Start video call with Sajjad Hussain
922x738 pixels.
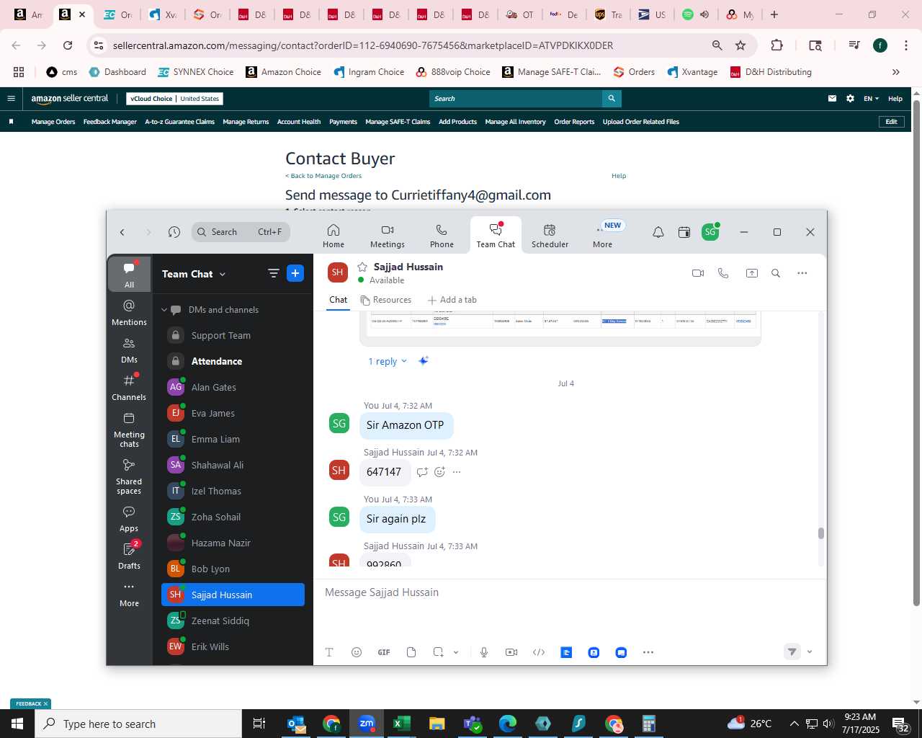point(697,273)
